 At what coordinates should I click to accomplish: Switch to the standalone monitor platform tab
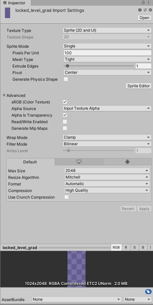79,162
